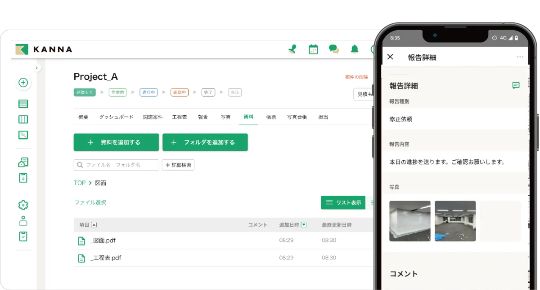Click the ファイル選択 link
This screenshot has width=540, height=290.
[x=90, y=202]
